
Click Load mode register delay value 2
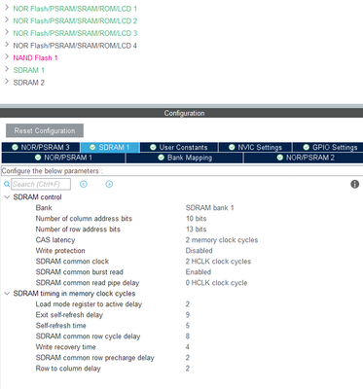click(188, 304)
